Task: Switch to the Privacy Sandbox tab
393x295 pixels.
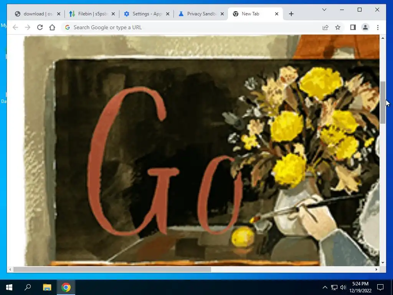Action: point(201,14)
